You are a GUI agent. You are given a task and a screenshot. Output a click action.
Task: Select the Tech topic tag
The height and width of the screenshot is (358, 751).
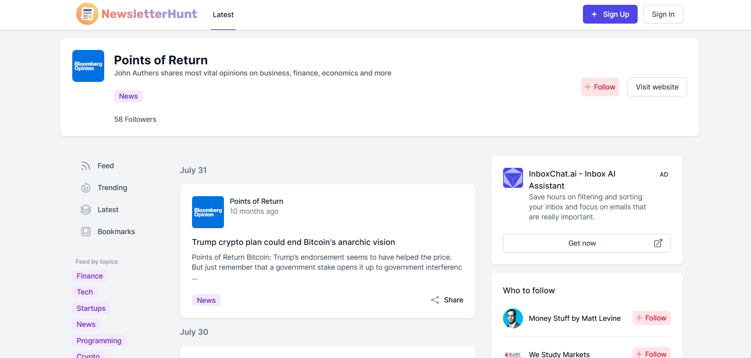click(x=85, y=292)
